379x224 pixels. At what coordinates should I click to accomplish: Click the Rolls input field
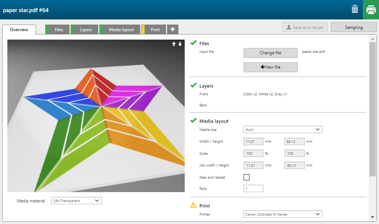click(x=253, y=188)
